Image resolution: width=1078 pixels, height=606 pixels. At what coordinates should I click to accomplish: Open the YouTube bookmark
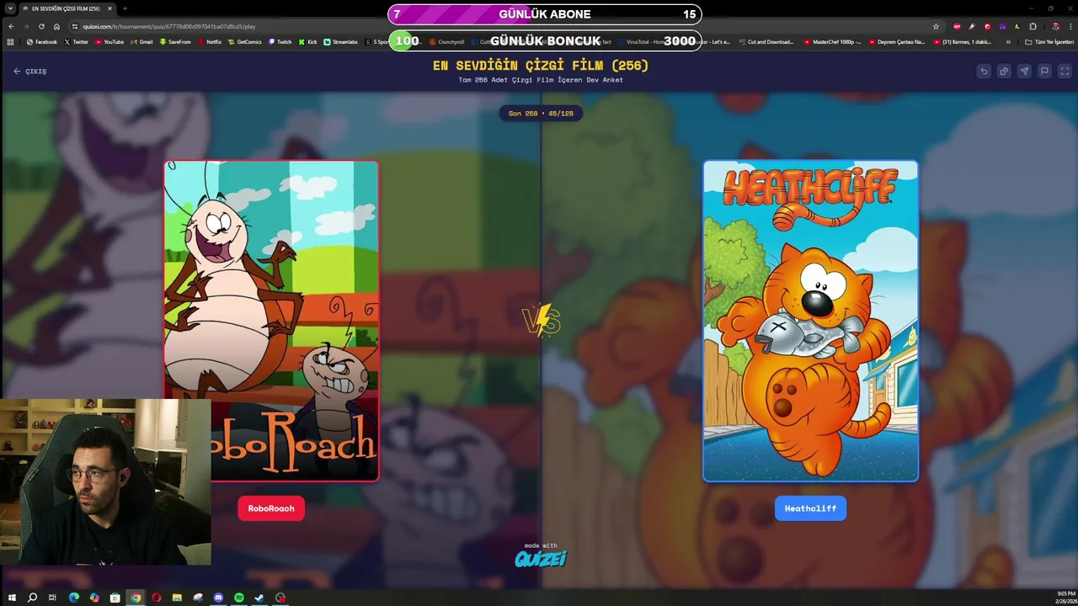(x=109, y=41)
